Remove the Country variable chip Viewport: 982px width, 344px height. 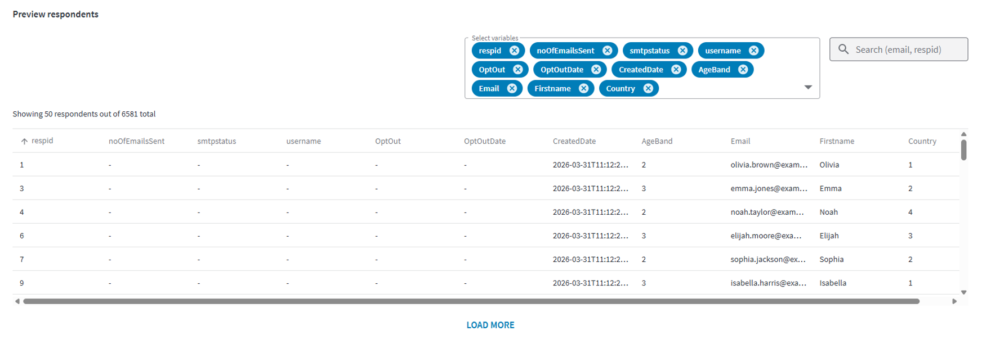(x=648, y=88)
